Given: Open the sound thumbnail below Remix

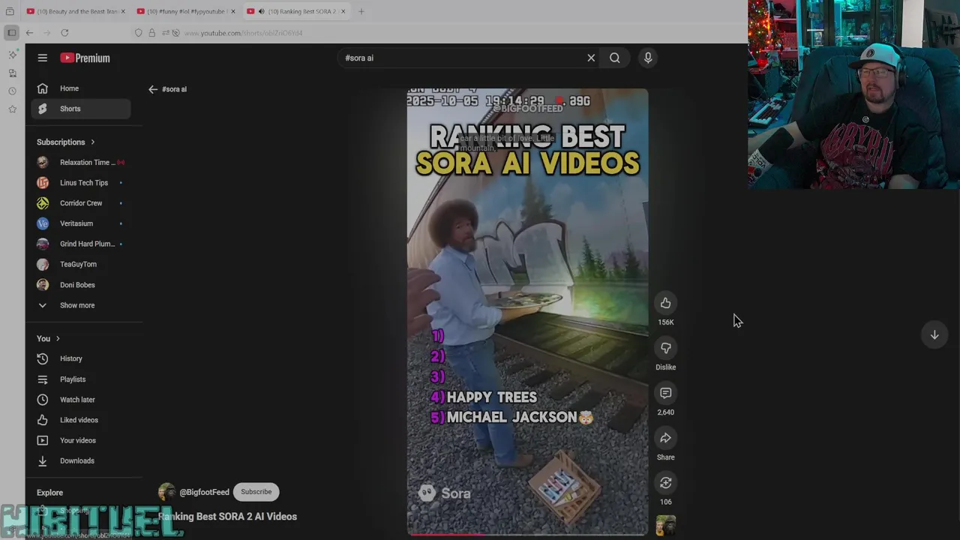Looking at the screenshot, I should (x=665, y=526).
